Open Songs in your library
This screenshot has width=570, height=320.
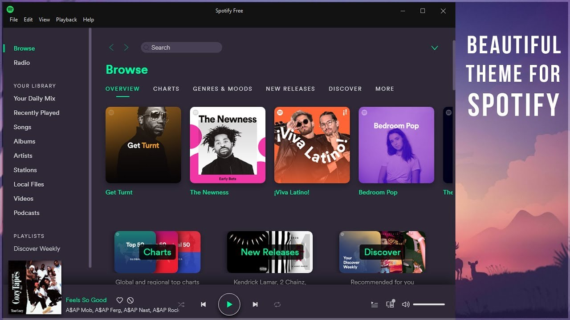coord(22,127)
